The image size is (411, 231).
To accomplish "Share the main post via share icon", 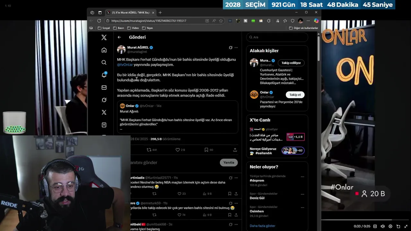I will click(x=235, y=150).
